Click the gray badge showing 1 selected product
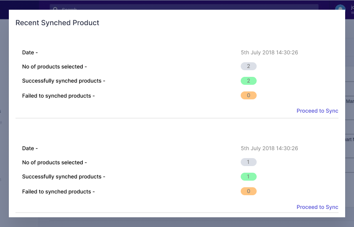The width and height of the screenshot is (354, 227). pyautogui.click(x=249, y=162)
